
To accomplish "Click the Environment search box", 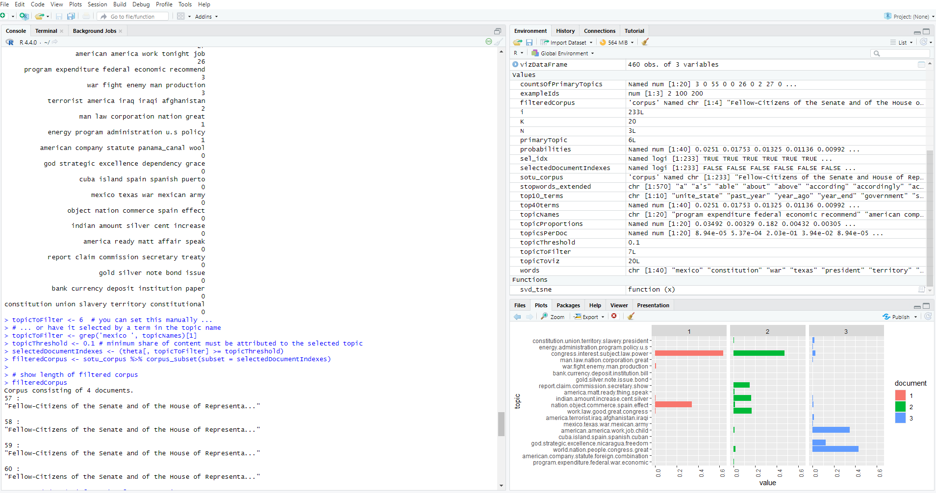I will pos(900,53).
